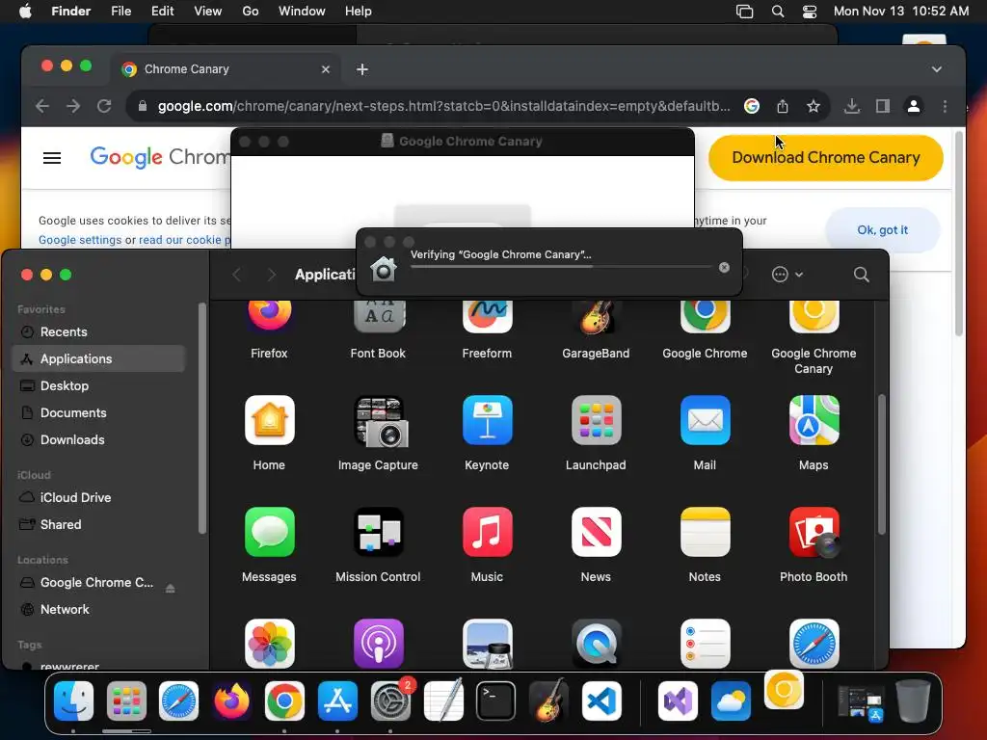Screen dimensions: 987x740
Task: Select Shared in Finder sidebar
Action: pos(99,525)
